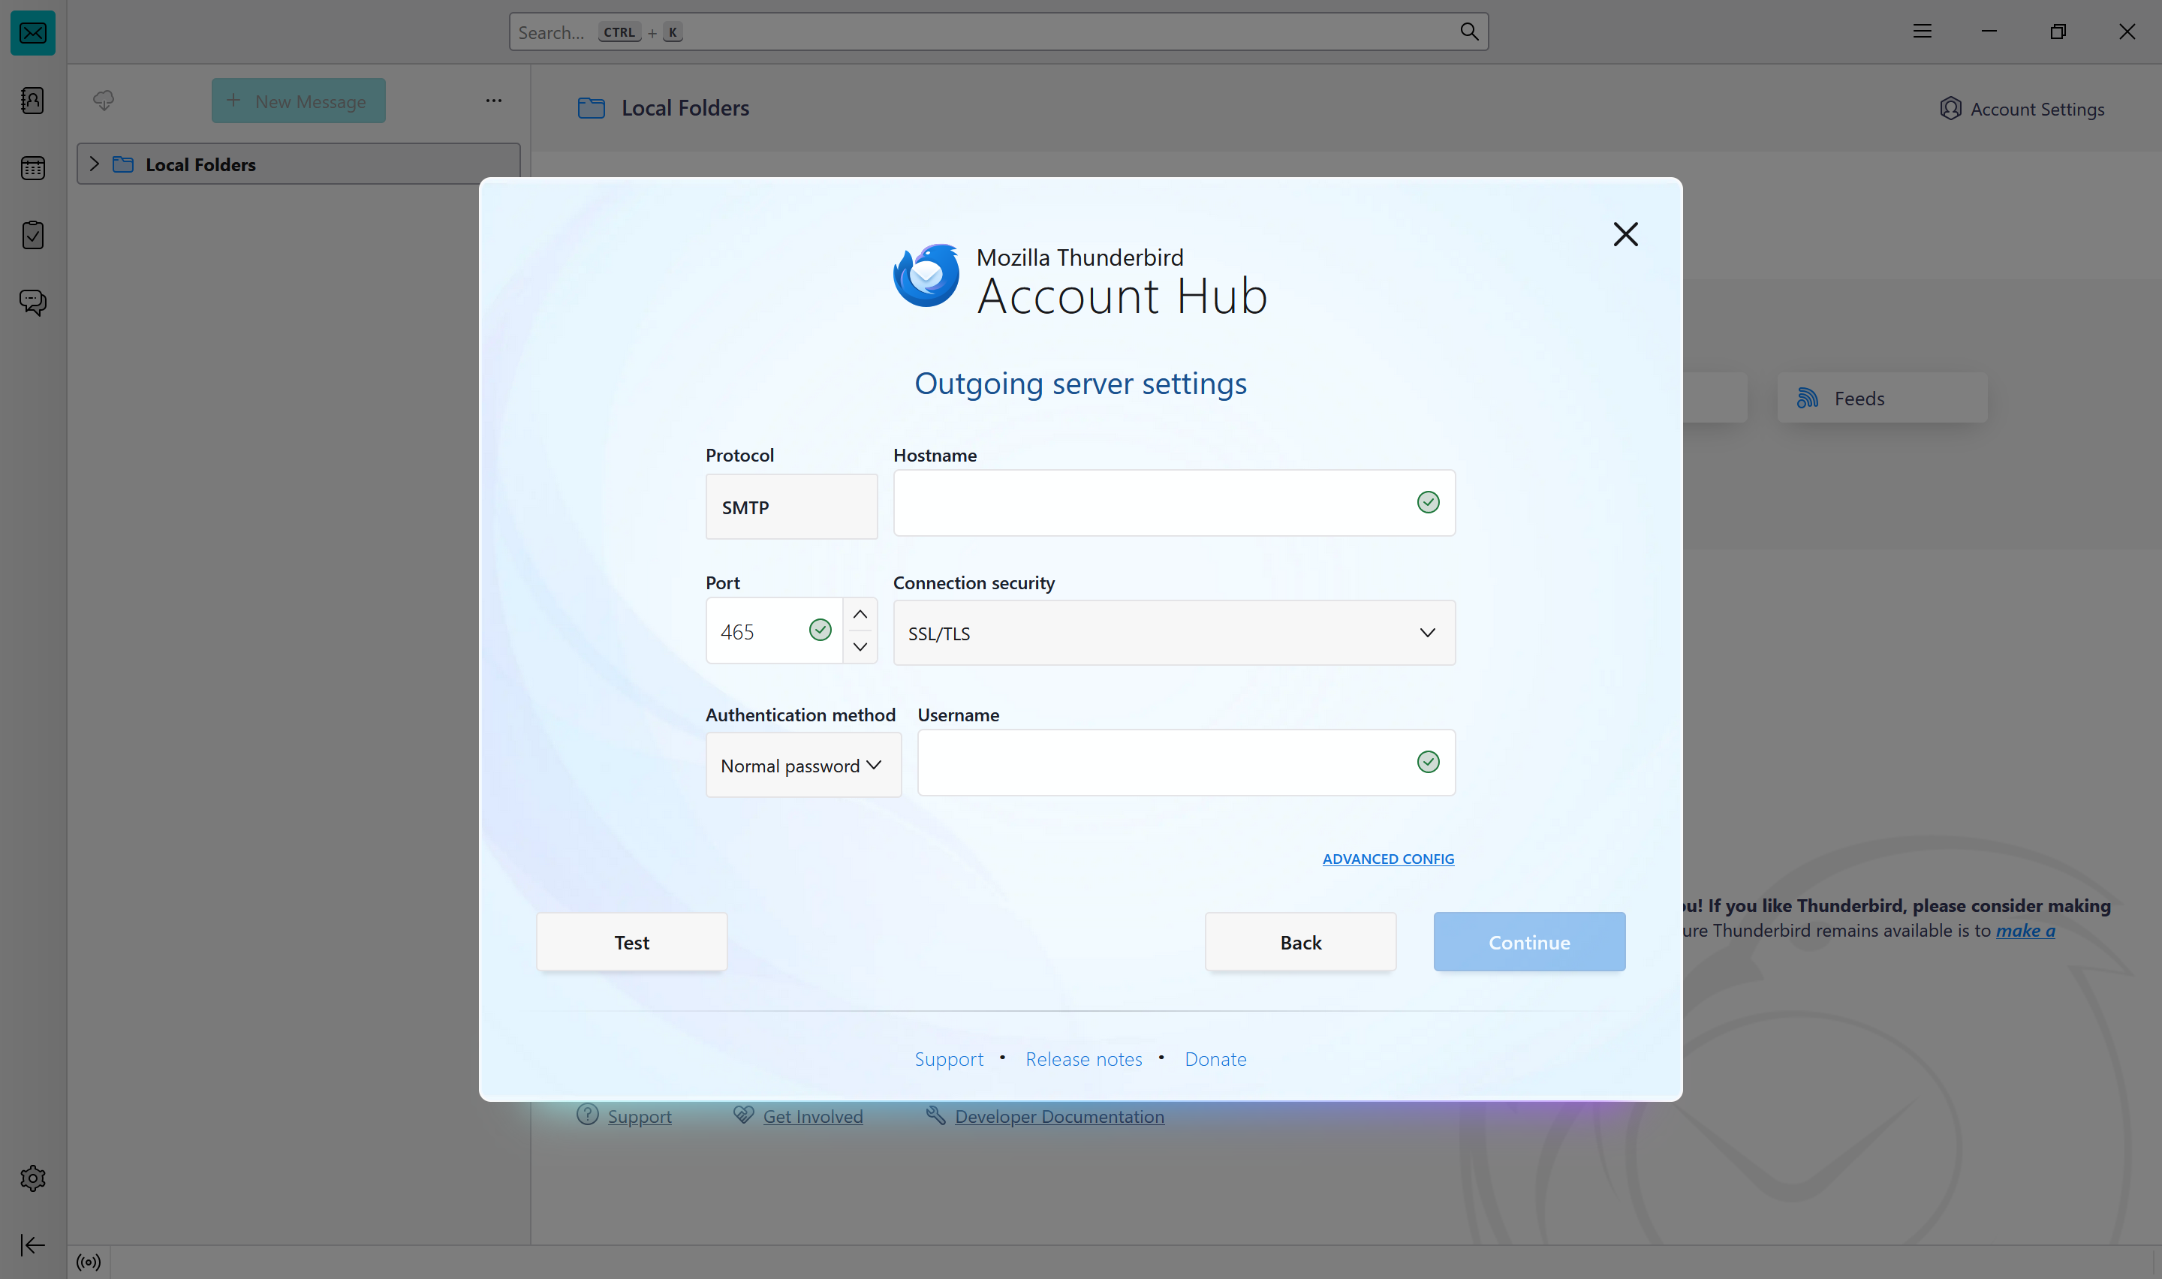Click the New Message button
The image size is (2162, 1279).
[x=298, y=101]
